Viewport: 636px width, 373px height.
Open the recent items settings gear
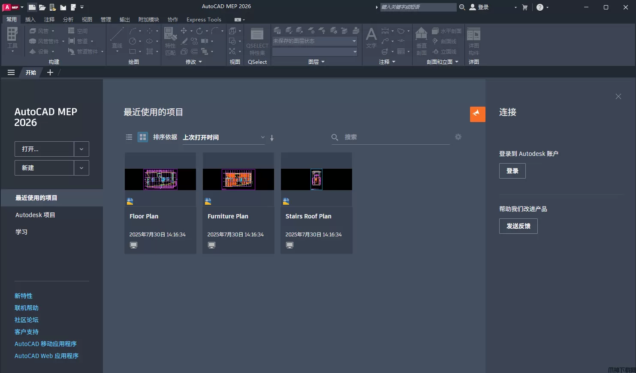pyautogui.click(x=458, y=137)
